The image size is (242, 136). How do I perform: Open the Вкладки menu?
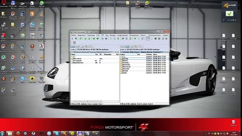point(113,35)
